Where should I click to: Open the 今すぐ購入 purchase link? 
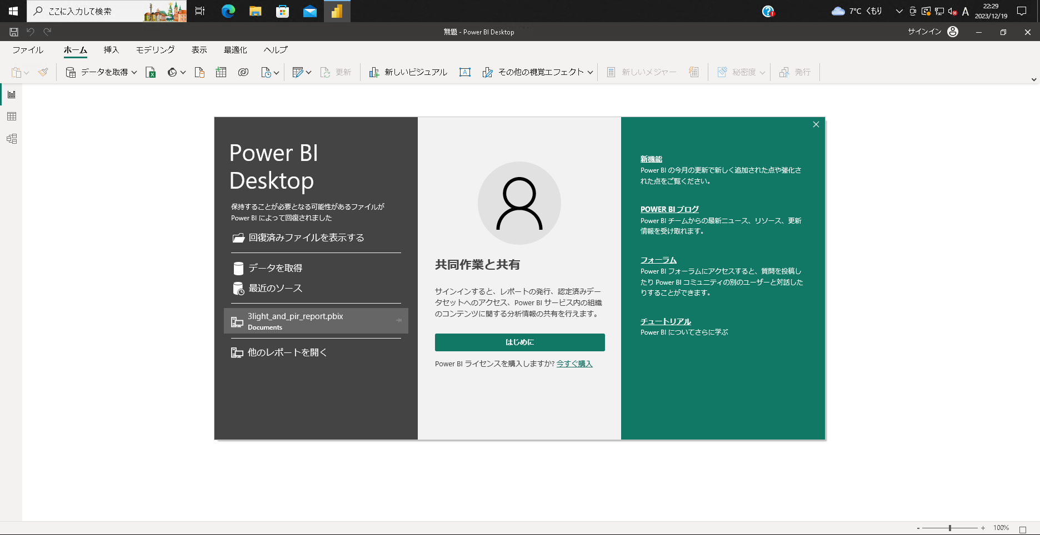click(574, 364)
